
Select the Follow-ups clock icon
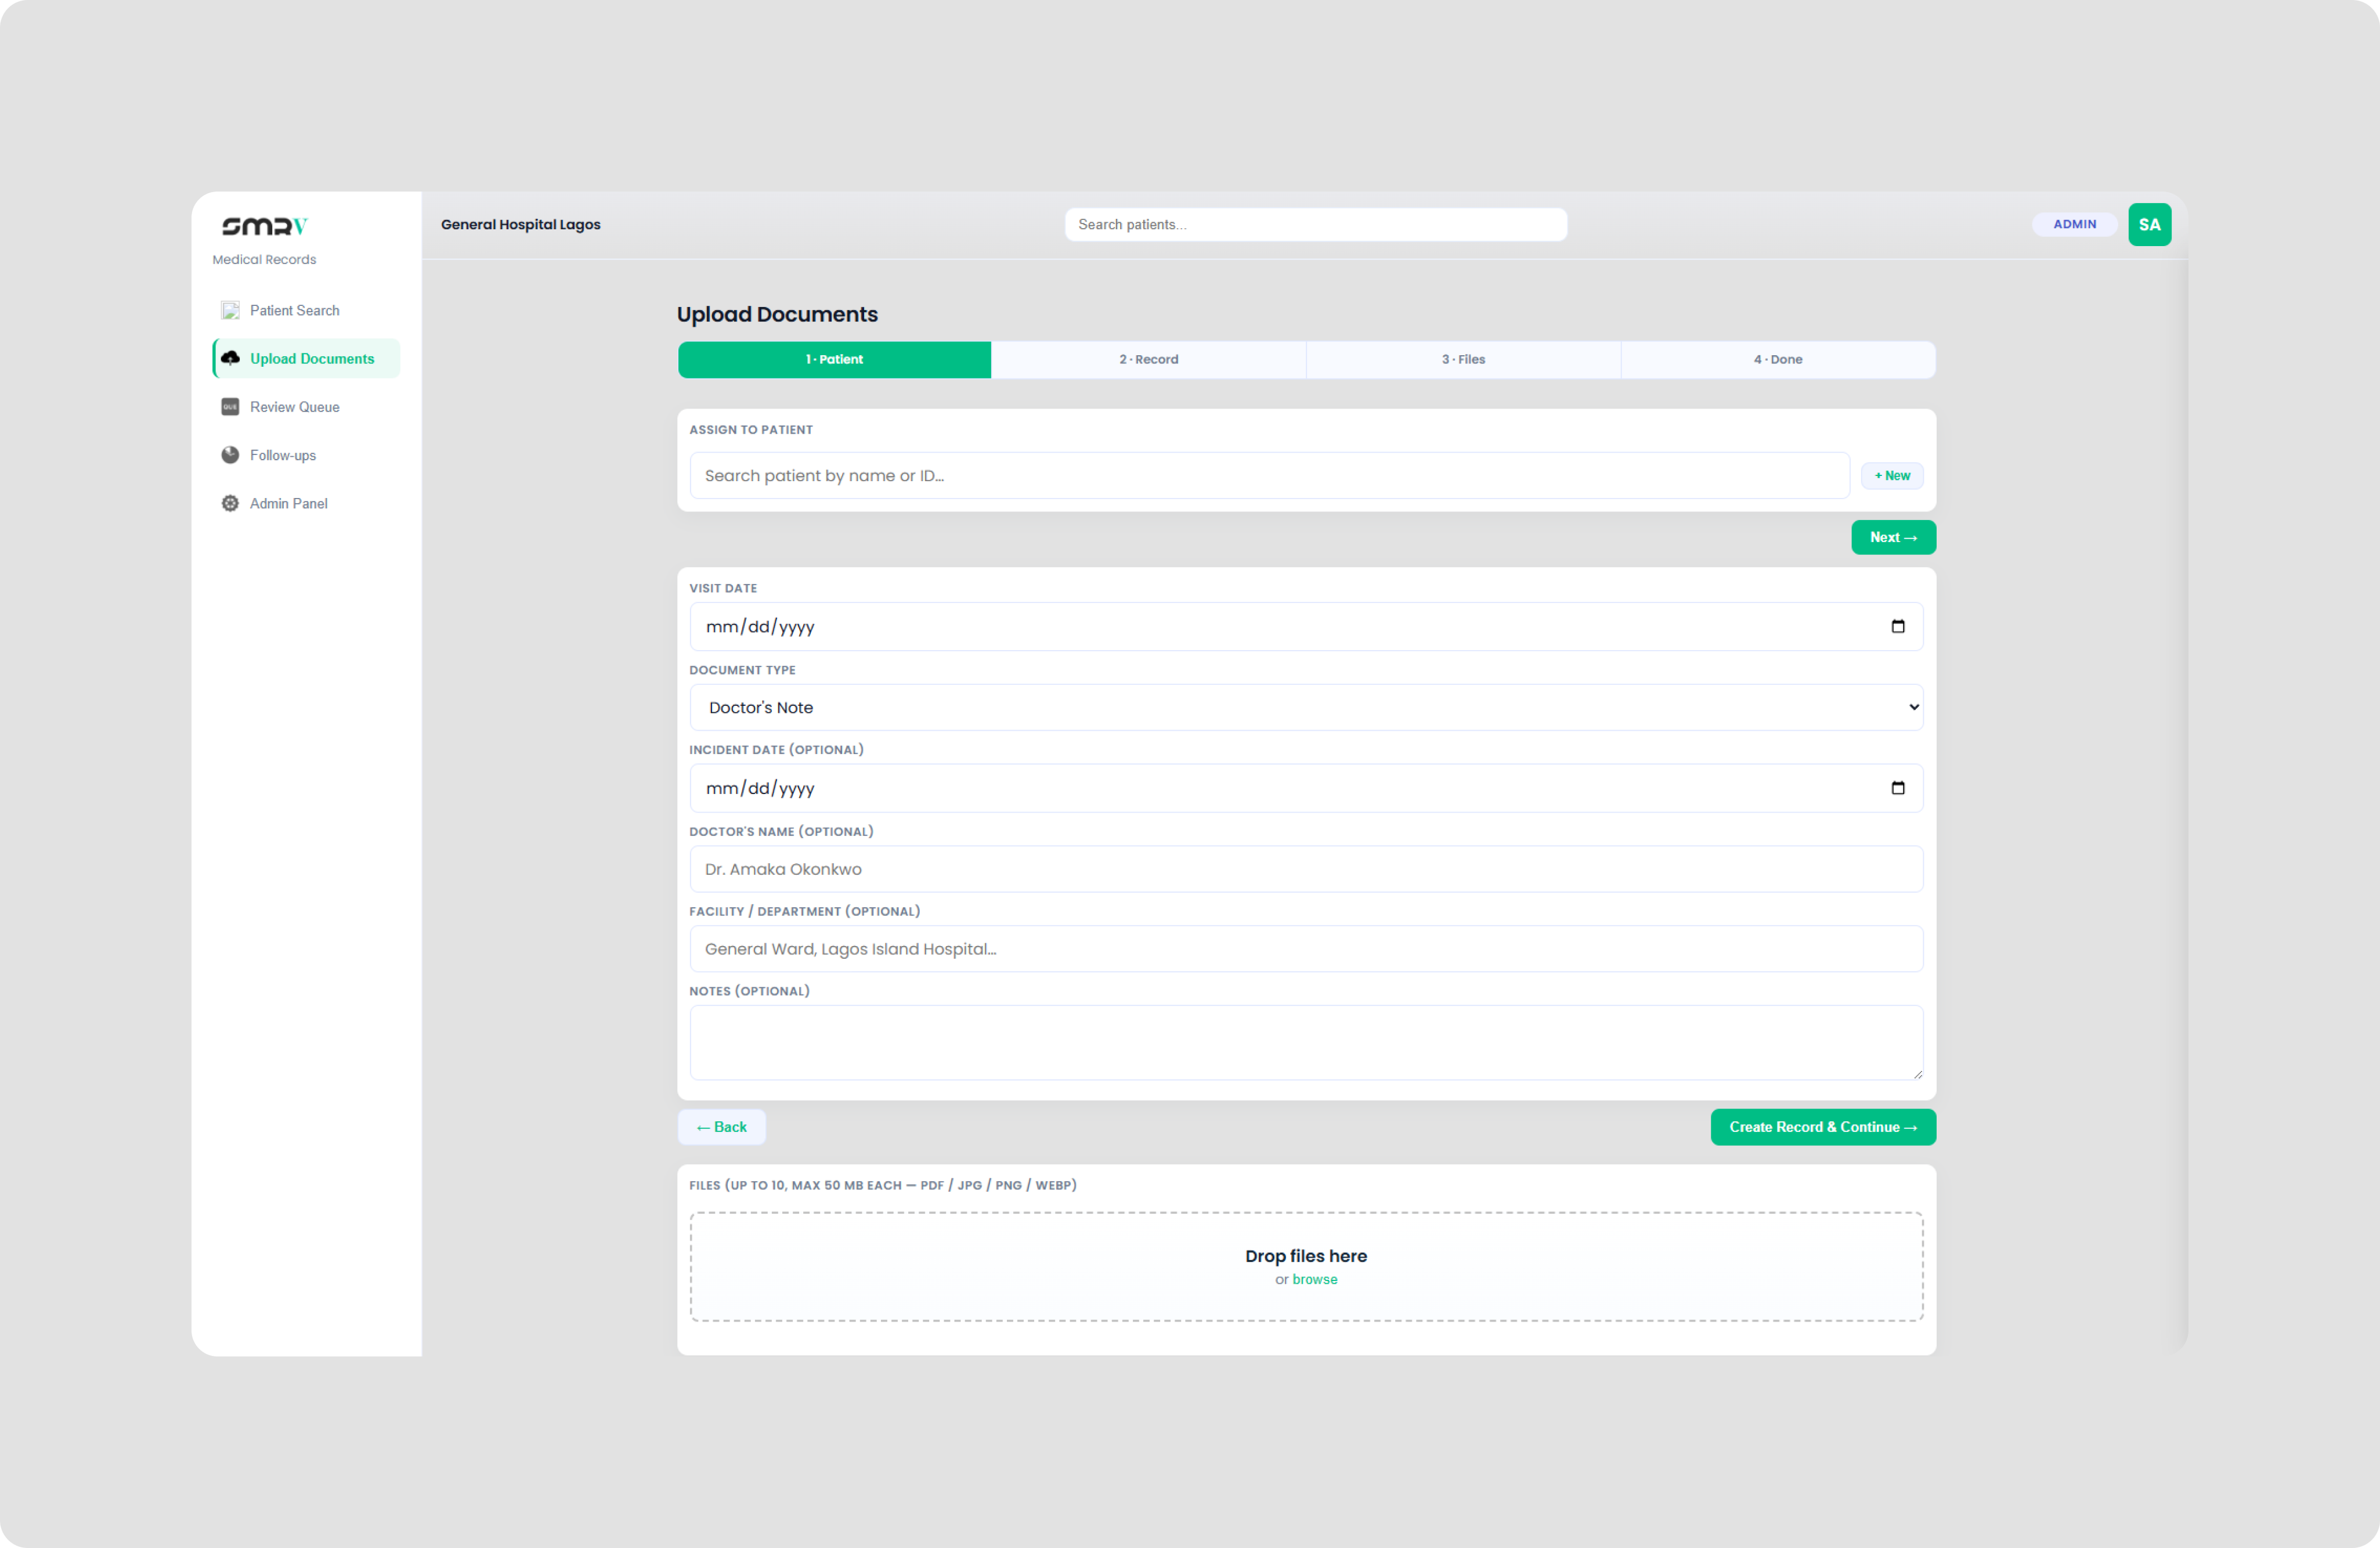[230, 455]
